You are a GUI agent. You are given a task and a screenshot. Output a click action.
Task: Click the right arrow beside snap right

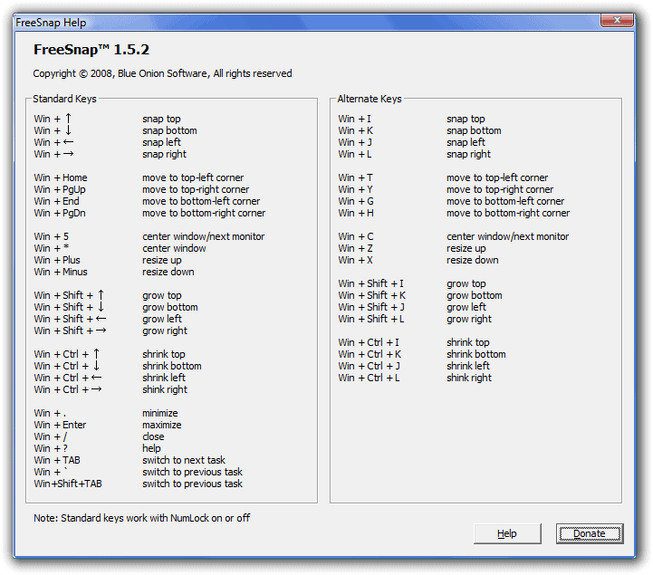pyautogui.click(x=70, y=154)
